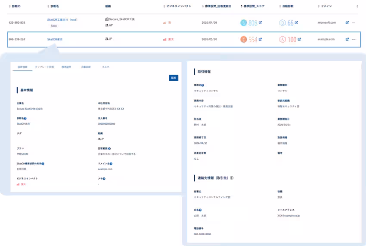This screenshot has height=246, width=366.
Task: Open more-options menu in microsoft.com row
Action: tap(354, 23)
